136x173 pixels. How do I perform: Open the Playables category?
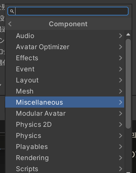click(x=65, y=147)
